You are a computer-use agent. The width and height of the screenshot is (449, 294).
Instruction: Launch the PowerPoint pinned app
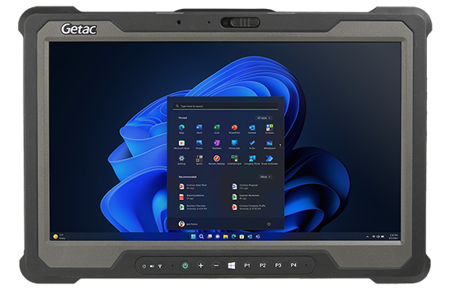click(234, 129)
